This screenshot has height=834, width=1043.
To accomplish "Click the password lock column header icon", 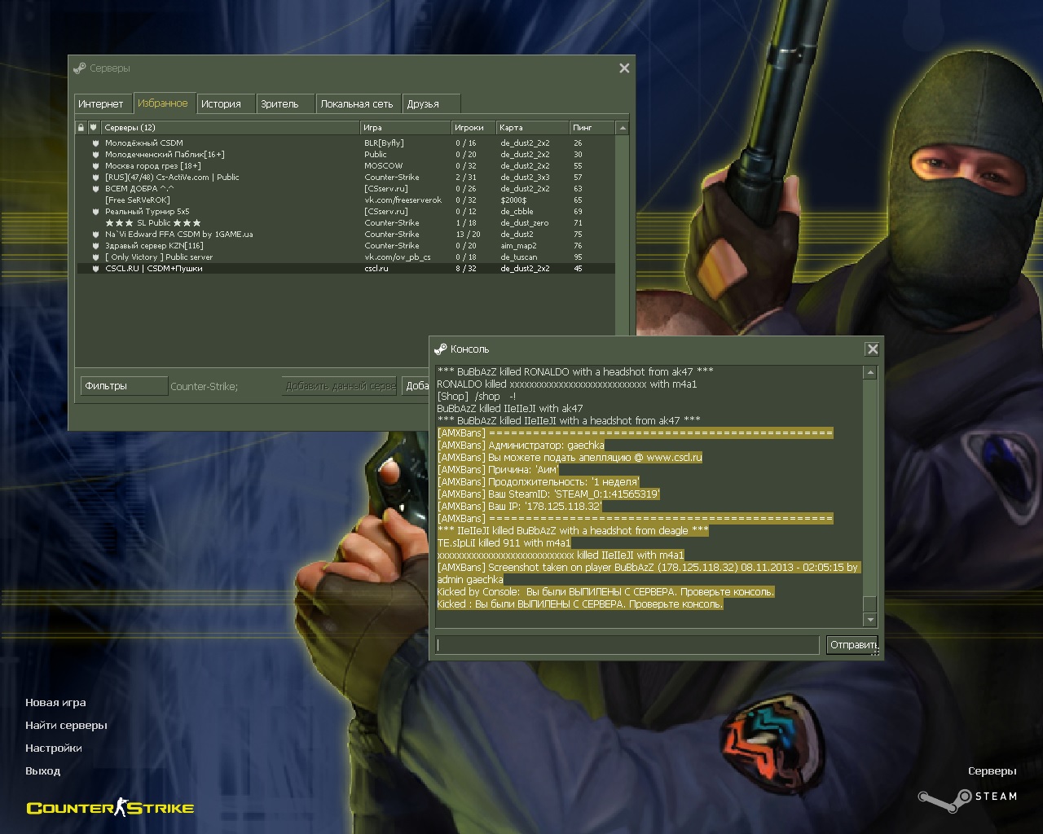I will pos(81,128).
